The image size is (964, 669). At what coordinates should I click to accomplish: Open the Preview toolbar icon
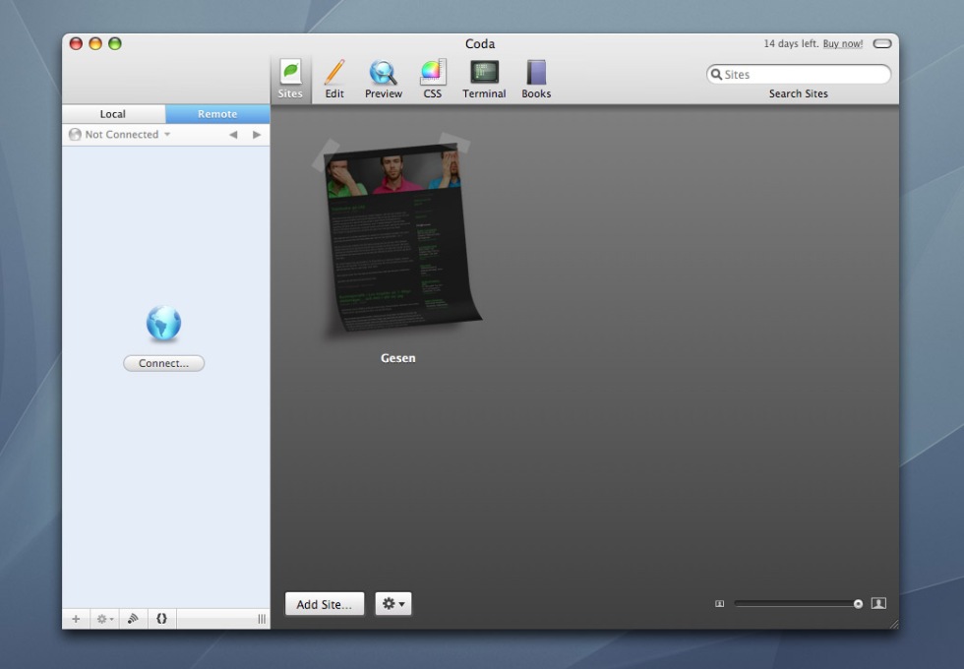(x=383, y=79)
